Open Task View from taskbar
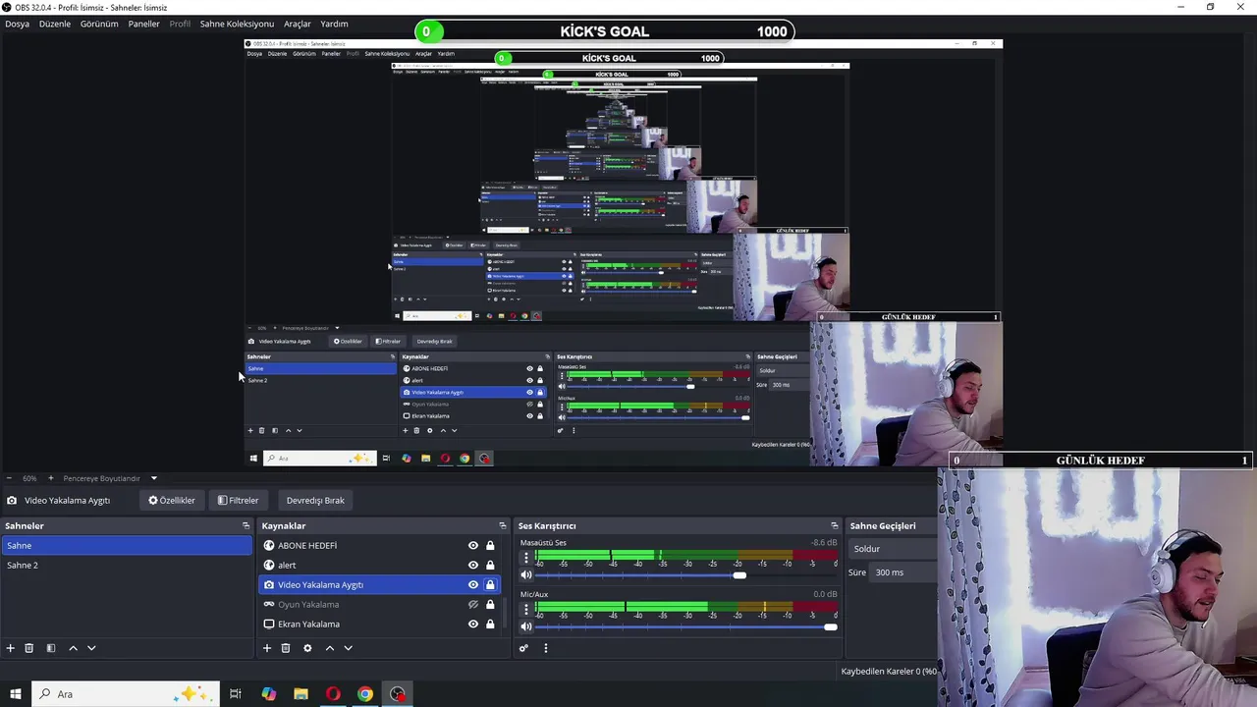The height and width of the screenshot is (707, 1257). pyautogui.click(x=236, y=694)
